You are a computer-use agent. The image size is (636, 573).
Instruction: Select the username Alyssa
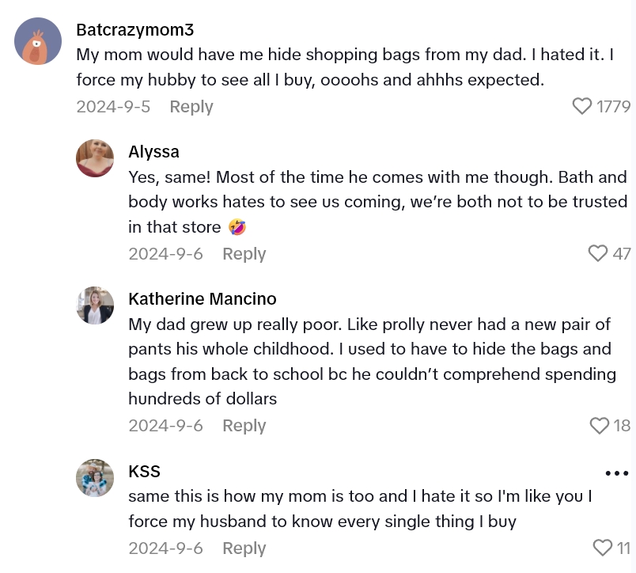(153, 151)
